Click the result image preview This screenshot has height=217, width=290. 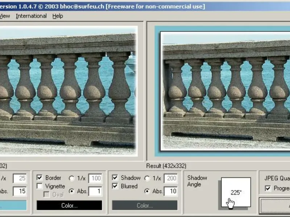pos(222,91)
